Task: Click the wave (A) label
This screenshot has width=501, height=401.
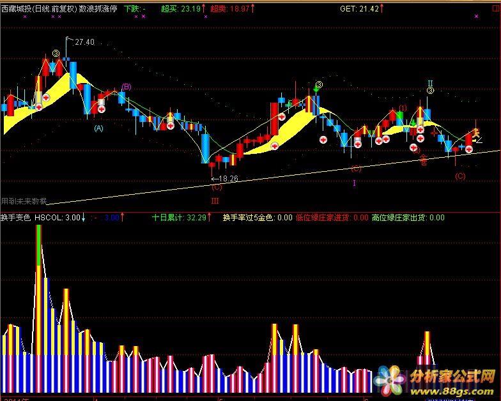Action: point(98,128)
